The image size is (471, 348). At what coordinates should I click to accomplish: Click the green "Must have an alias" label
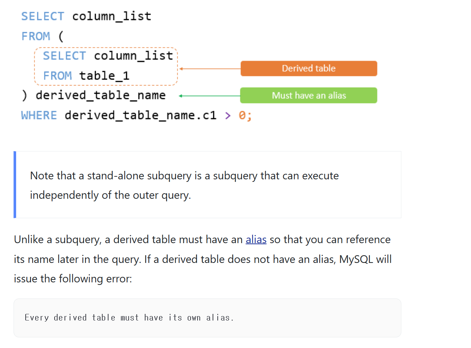coord(309,96)
